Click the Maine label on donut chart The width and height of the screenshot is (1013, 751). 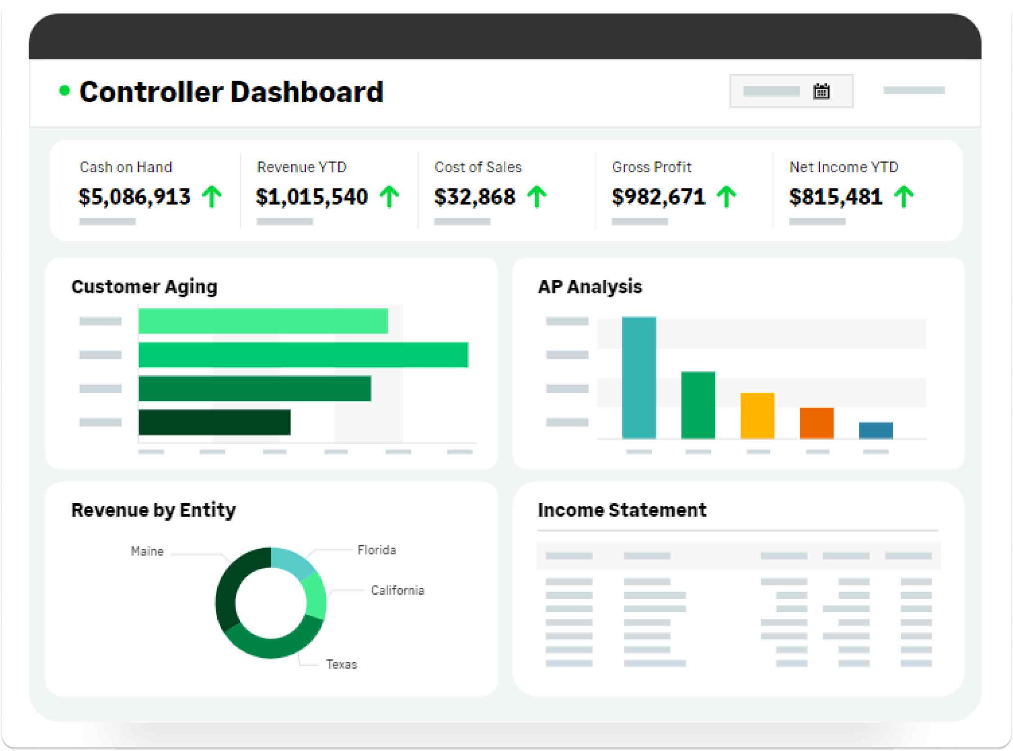pos(147,551)
